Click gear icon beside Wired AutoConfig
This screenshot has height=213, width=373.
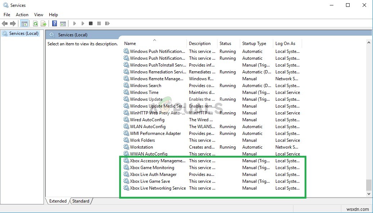point(126,119)
